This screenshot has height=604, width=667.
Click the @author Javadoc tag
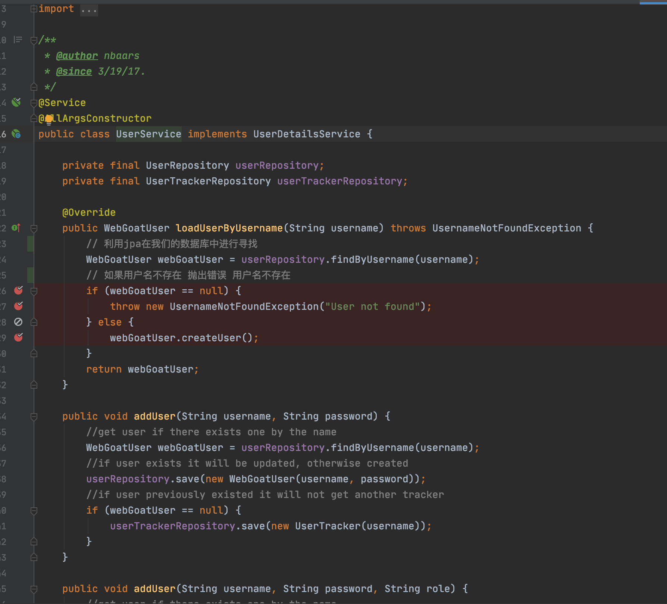click(77, 56)
